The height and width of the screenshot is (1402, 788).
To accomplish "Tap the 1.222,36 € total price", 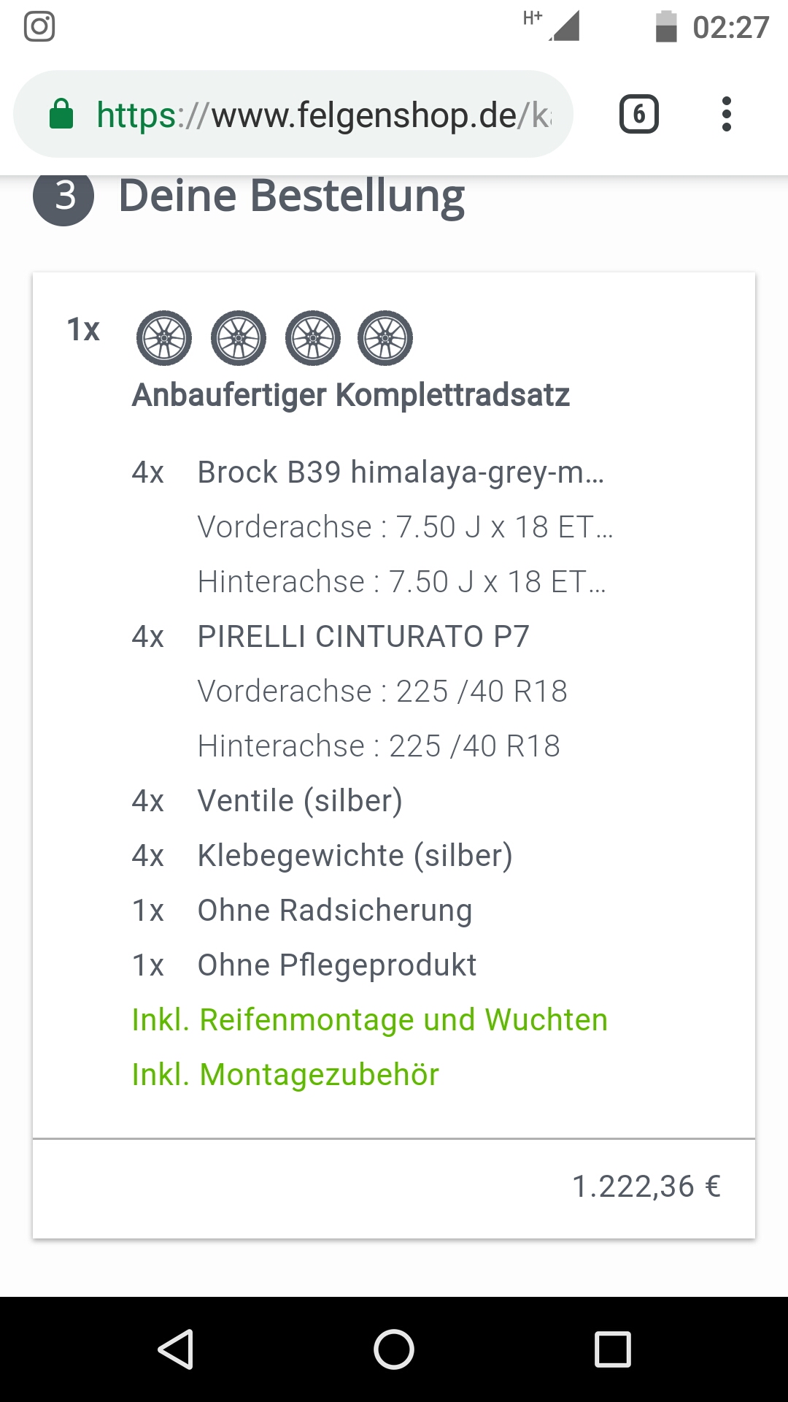I will click(646, 1187).
